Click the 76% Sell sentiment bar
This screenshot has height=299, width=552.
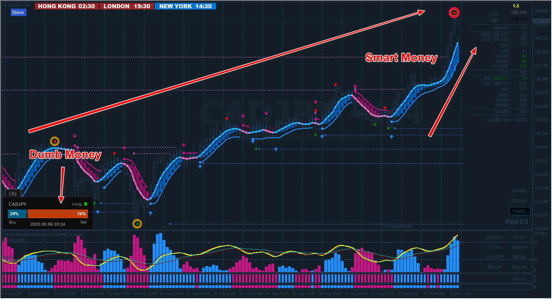tap(58, 214)
